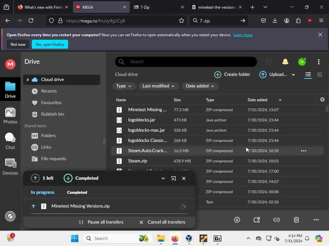Click the trash icon in action bar

[296, 220]
